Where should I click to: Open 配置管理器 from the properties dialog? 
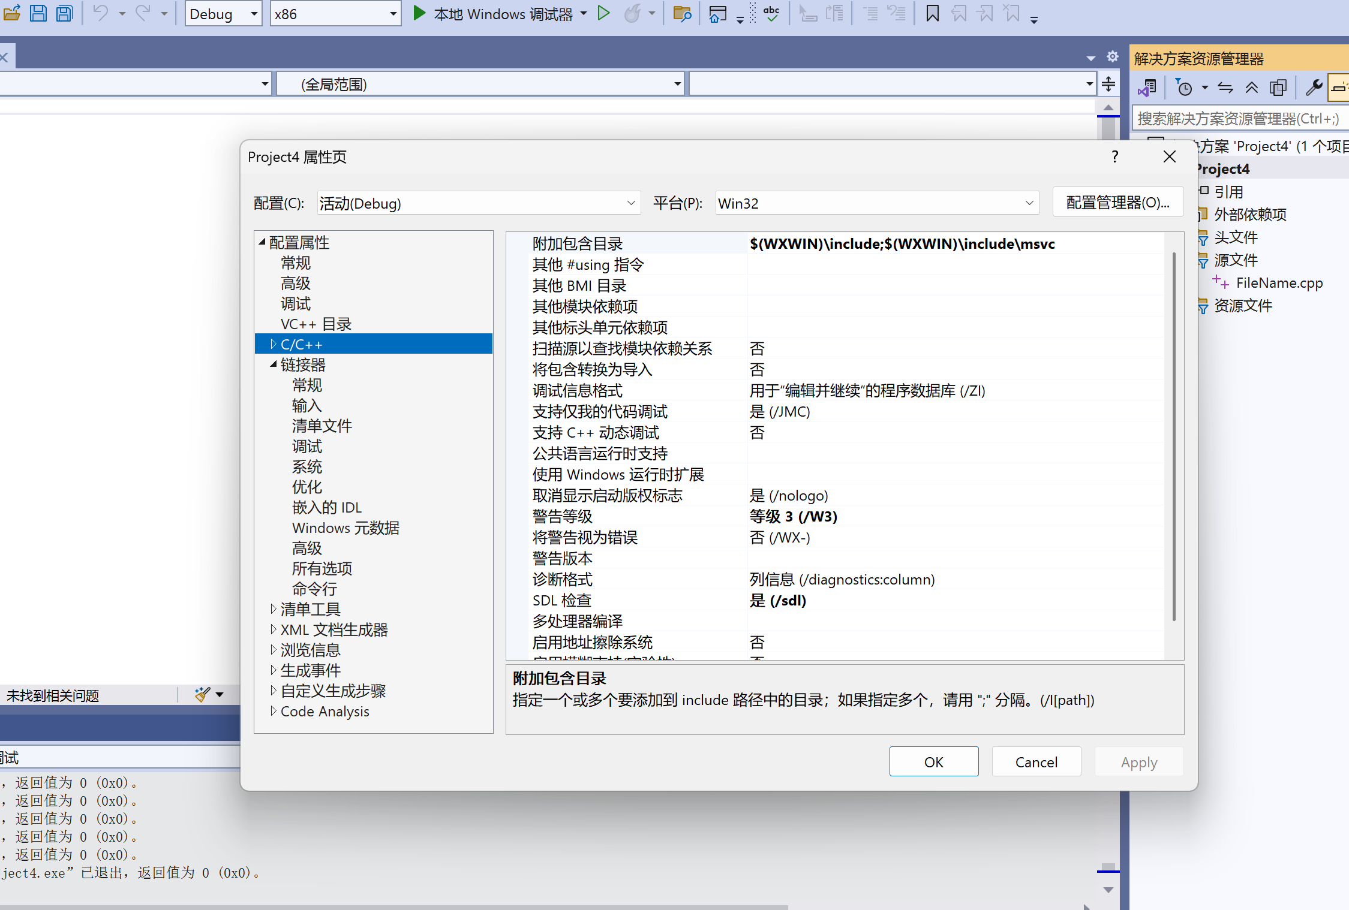pos(1117,202)
